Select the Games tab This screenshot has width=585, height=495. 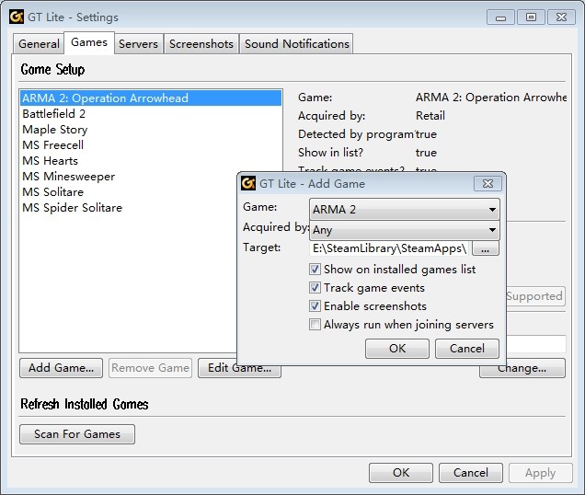coord(89,42)
